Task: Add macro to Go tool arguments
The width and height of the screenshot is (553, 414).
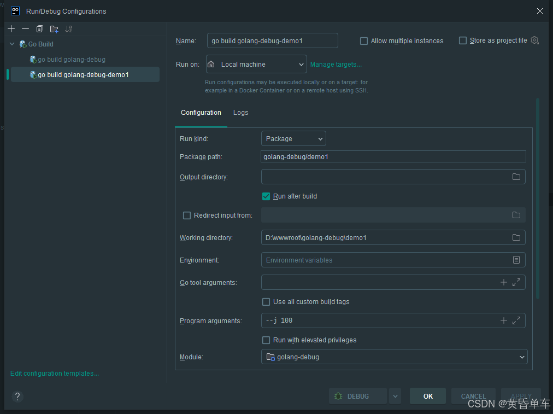Action: 504,282
